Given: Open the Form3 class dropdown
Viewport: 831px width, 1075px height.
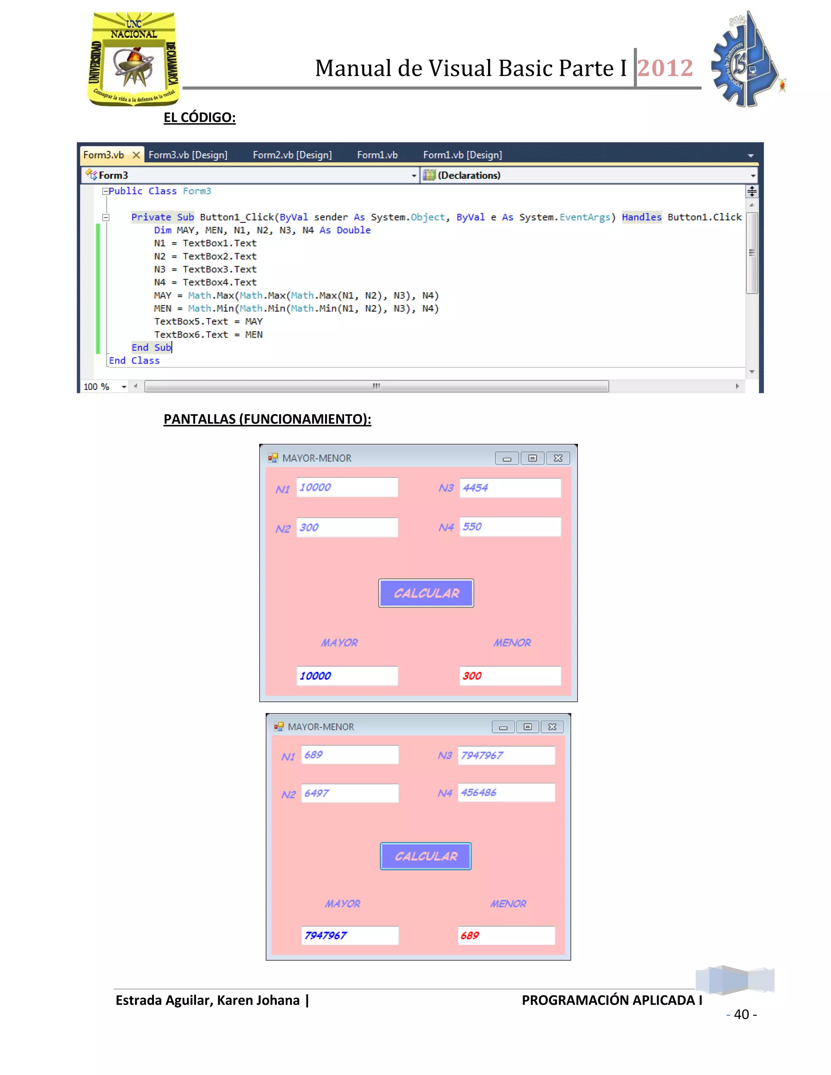Looking at the screenshot, I should tap(414, 176).
